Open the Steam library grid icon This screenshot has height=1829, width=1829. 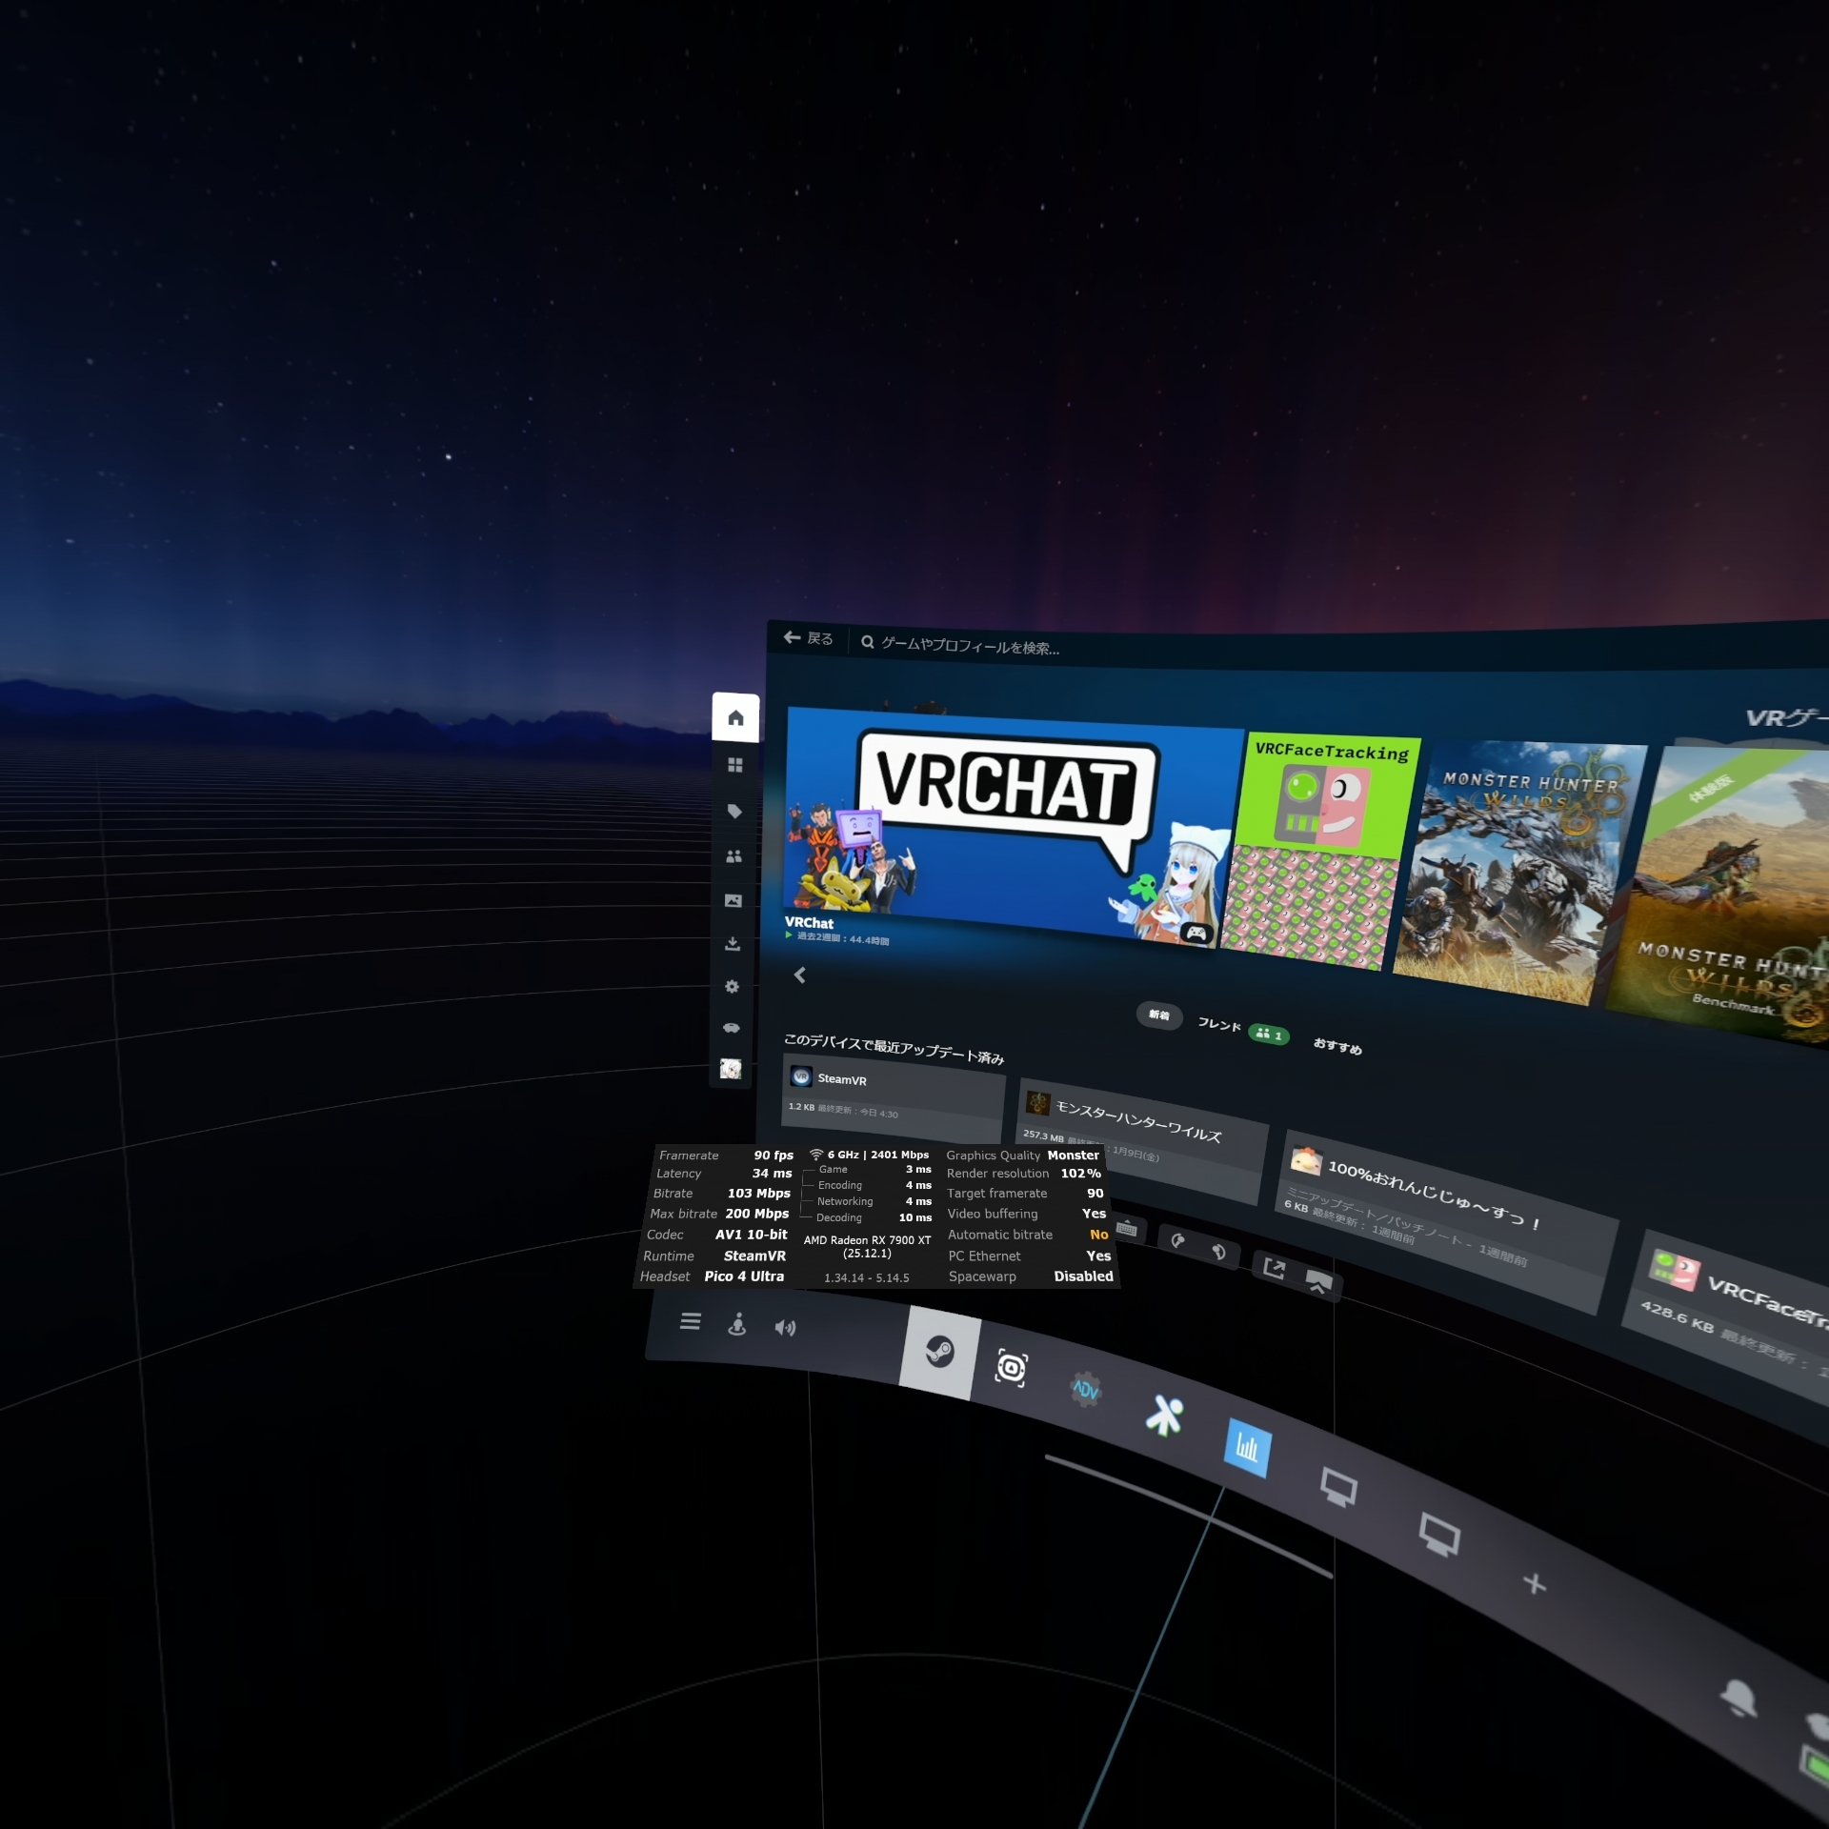coord(734,765)
